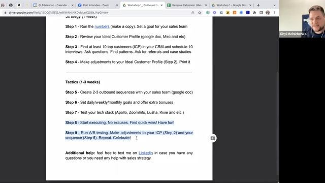Click the Step 2 Ideal Customer Profile line
The width and height of the screenshot is (325, 183).
pos(125,37)
